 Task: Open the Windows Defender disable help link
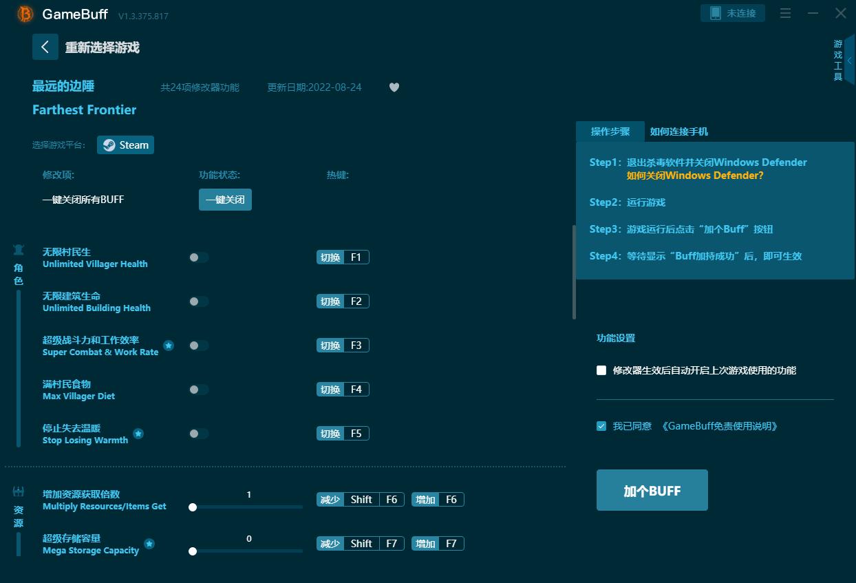[694, 176]
